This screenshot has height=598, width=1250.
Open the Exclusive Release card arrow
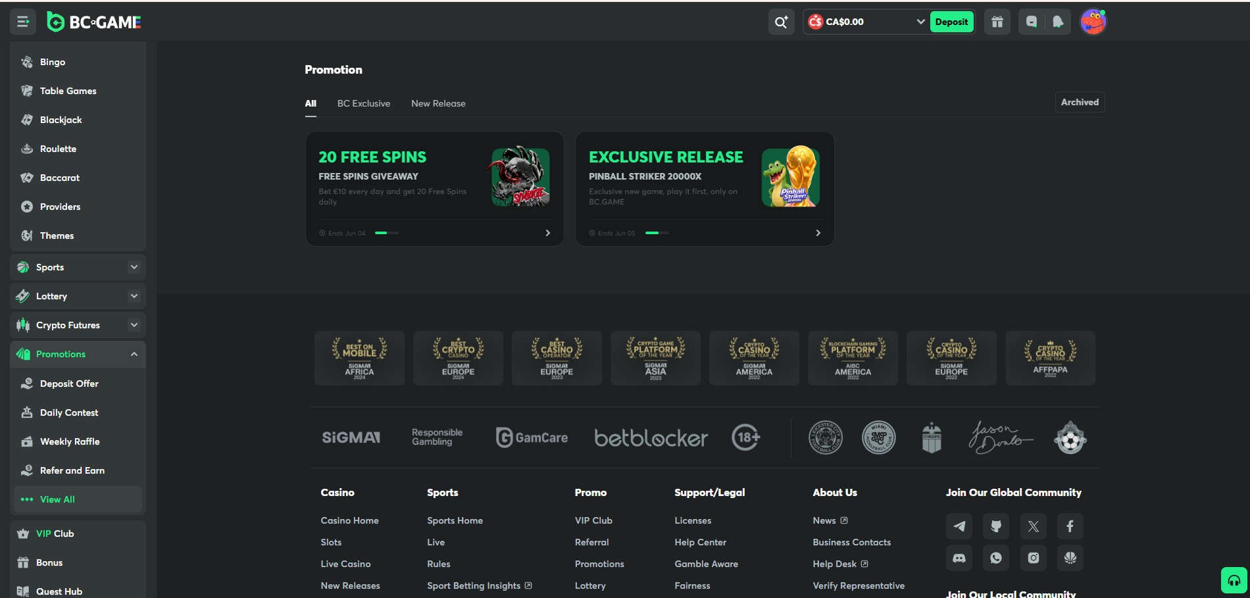818,233
